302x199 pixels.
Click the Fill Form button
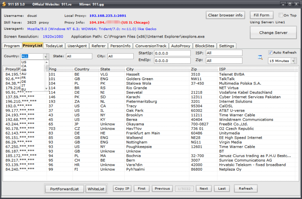[261, 15]
